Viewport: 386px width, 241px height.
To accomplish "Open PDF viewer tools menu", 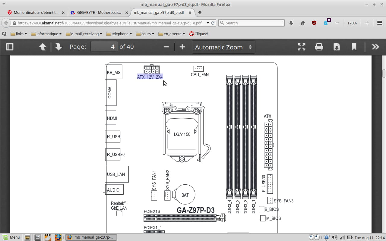I will click(x=375, y=47).
